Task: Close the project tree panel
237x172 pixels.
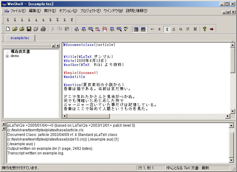Action: click(x=58, y=46)
